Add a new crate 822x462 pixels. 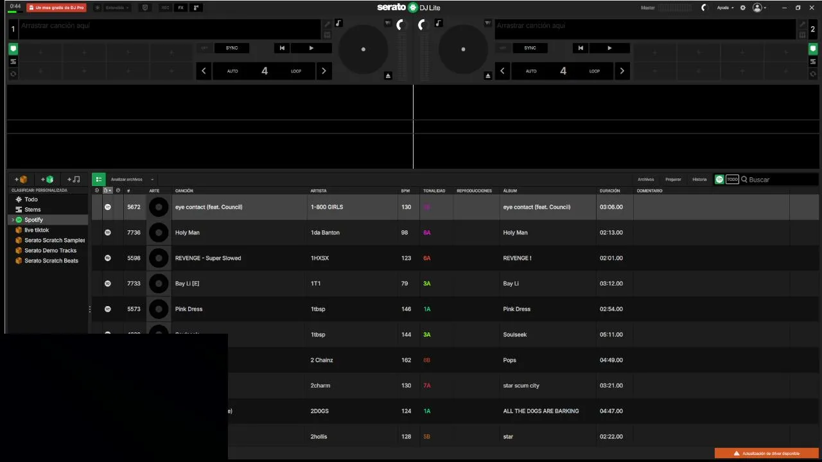tap(21, 180)
